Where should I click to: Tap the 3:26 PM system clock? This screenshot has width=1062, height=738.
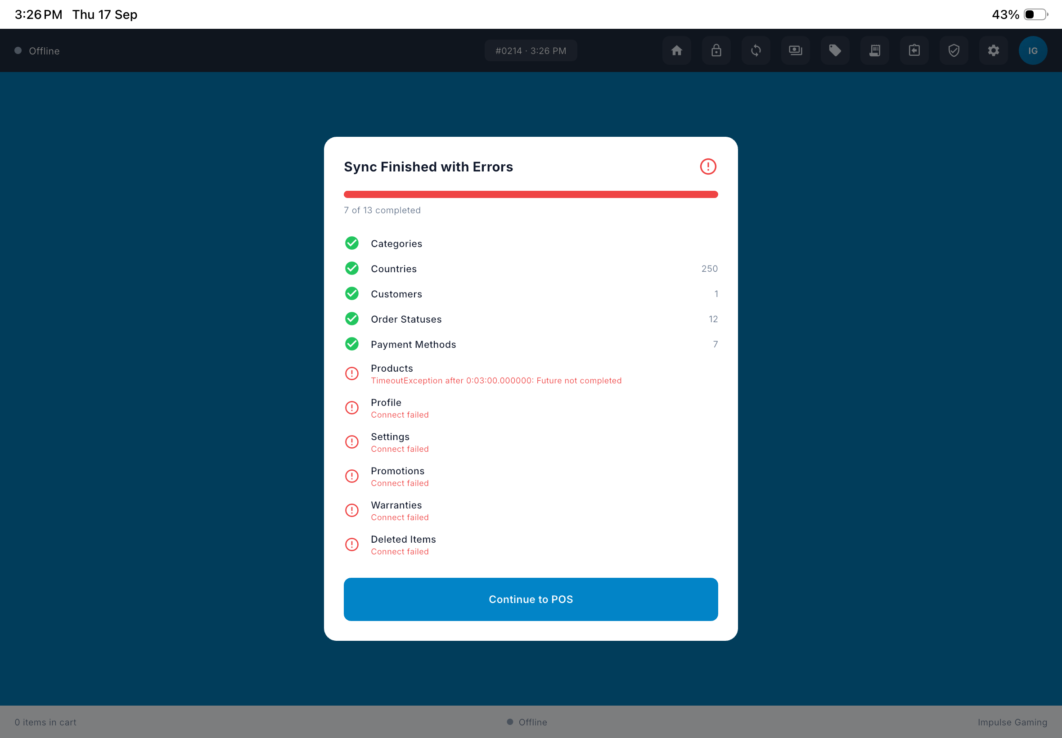point(38,14)
